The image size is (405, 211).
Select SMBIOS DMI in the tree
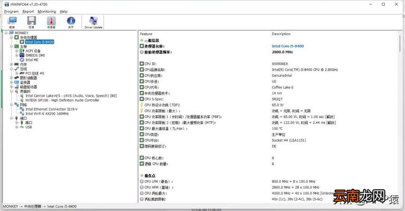pyautogui.click(x=35, y=56)
